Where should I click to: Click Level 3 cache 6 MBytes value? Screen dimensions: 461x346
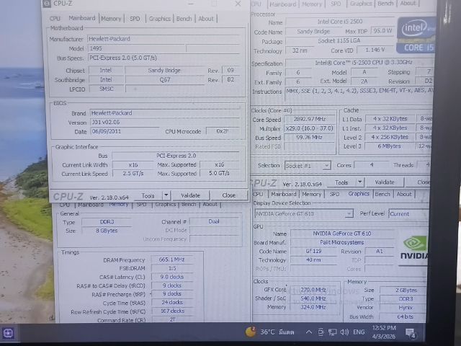tap(390, 146)
